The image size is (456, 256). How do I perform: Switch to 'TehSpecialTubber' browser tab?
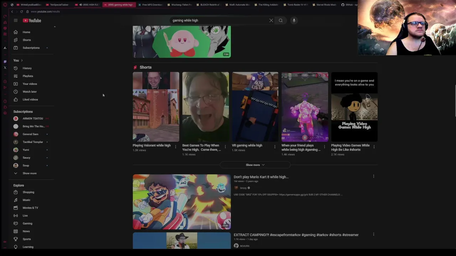[57, 5]
